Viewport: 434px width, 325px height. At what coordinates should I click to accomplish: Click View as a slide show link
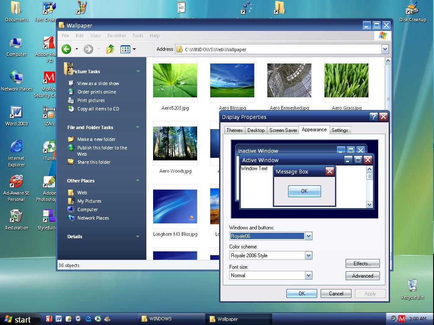coord(98,83)
